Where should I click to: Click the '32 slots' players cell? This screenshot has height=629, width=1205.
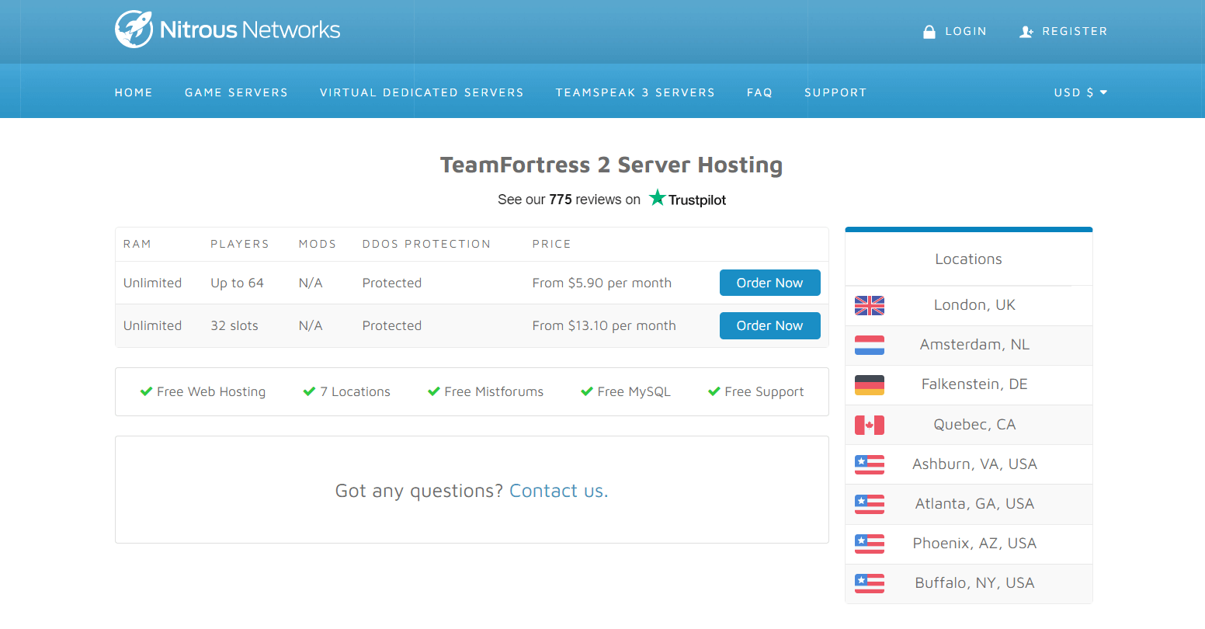click(x=234, y=325)
